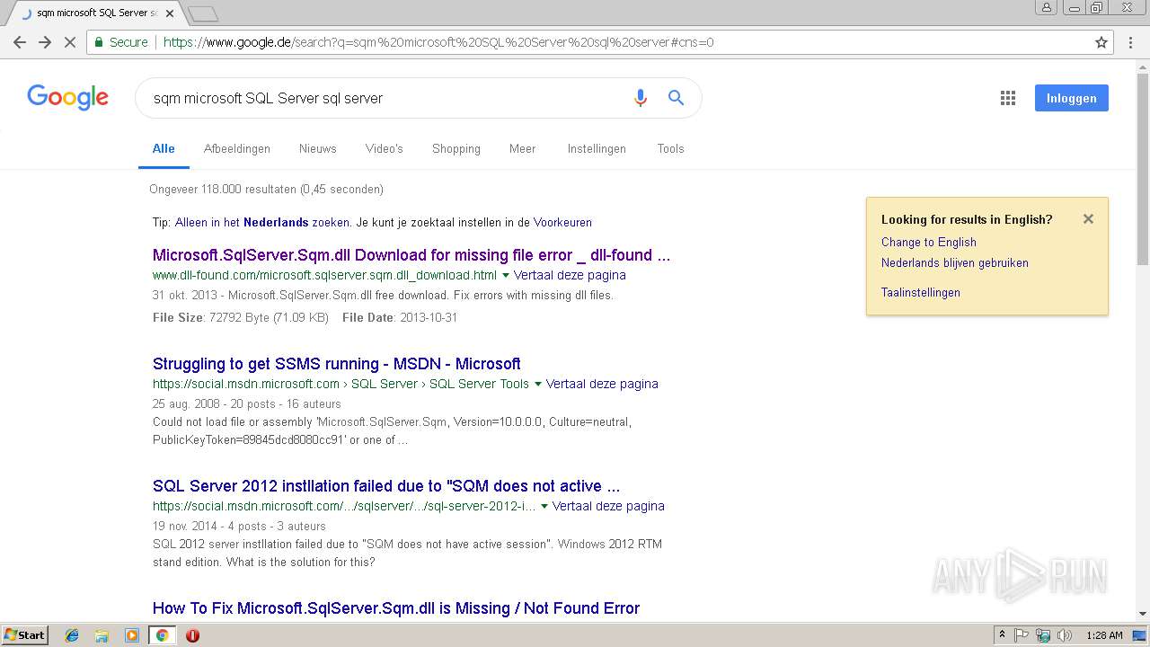
Task: Expand Struggling SSMS result options arrow
Action: click(x=537, y=385)
